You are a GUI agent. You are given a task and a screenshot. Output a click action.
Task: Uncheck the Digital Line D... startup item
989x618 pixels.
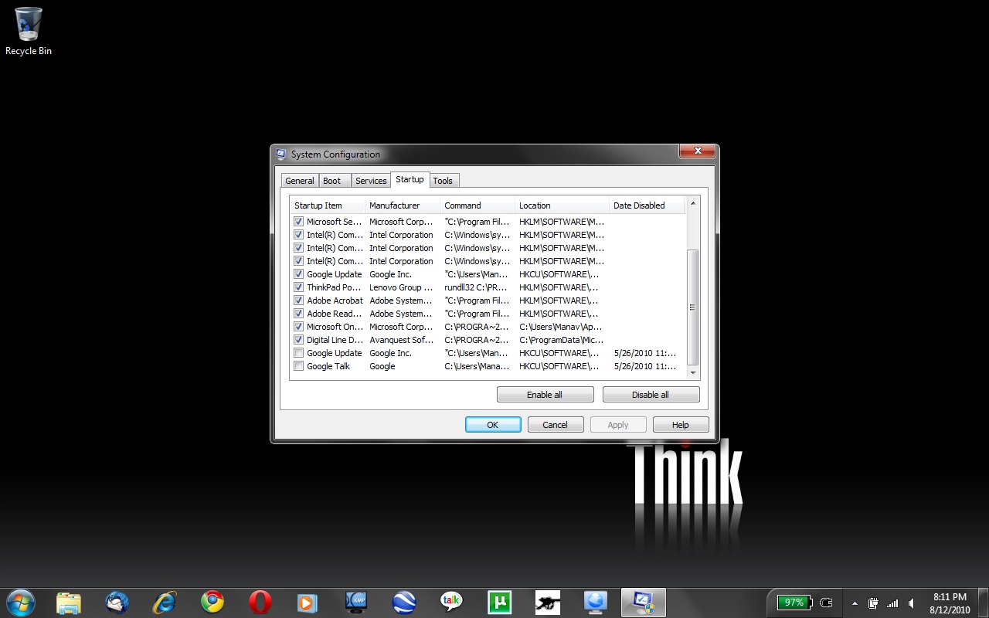[x=299, y=340]
